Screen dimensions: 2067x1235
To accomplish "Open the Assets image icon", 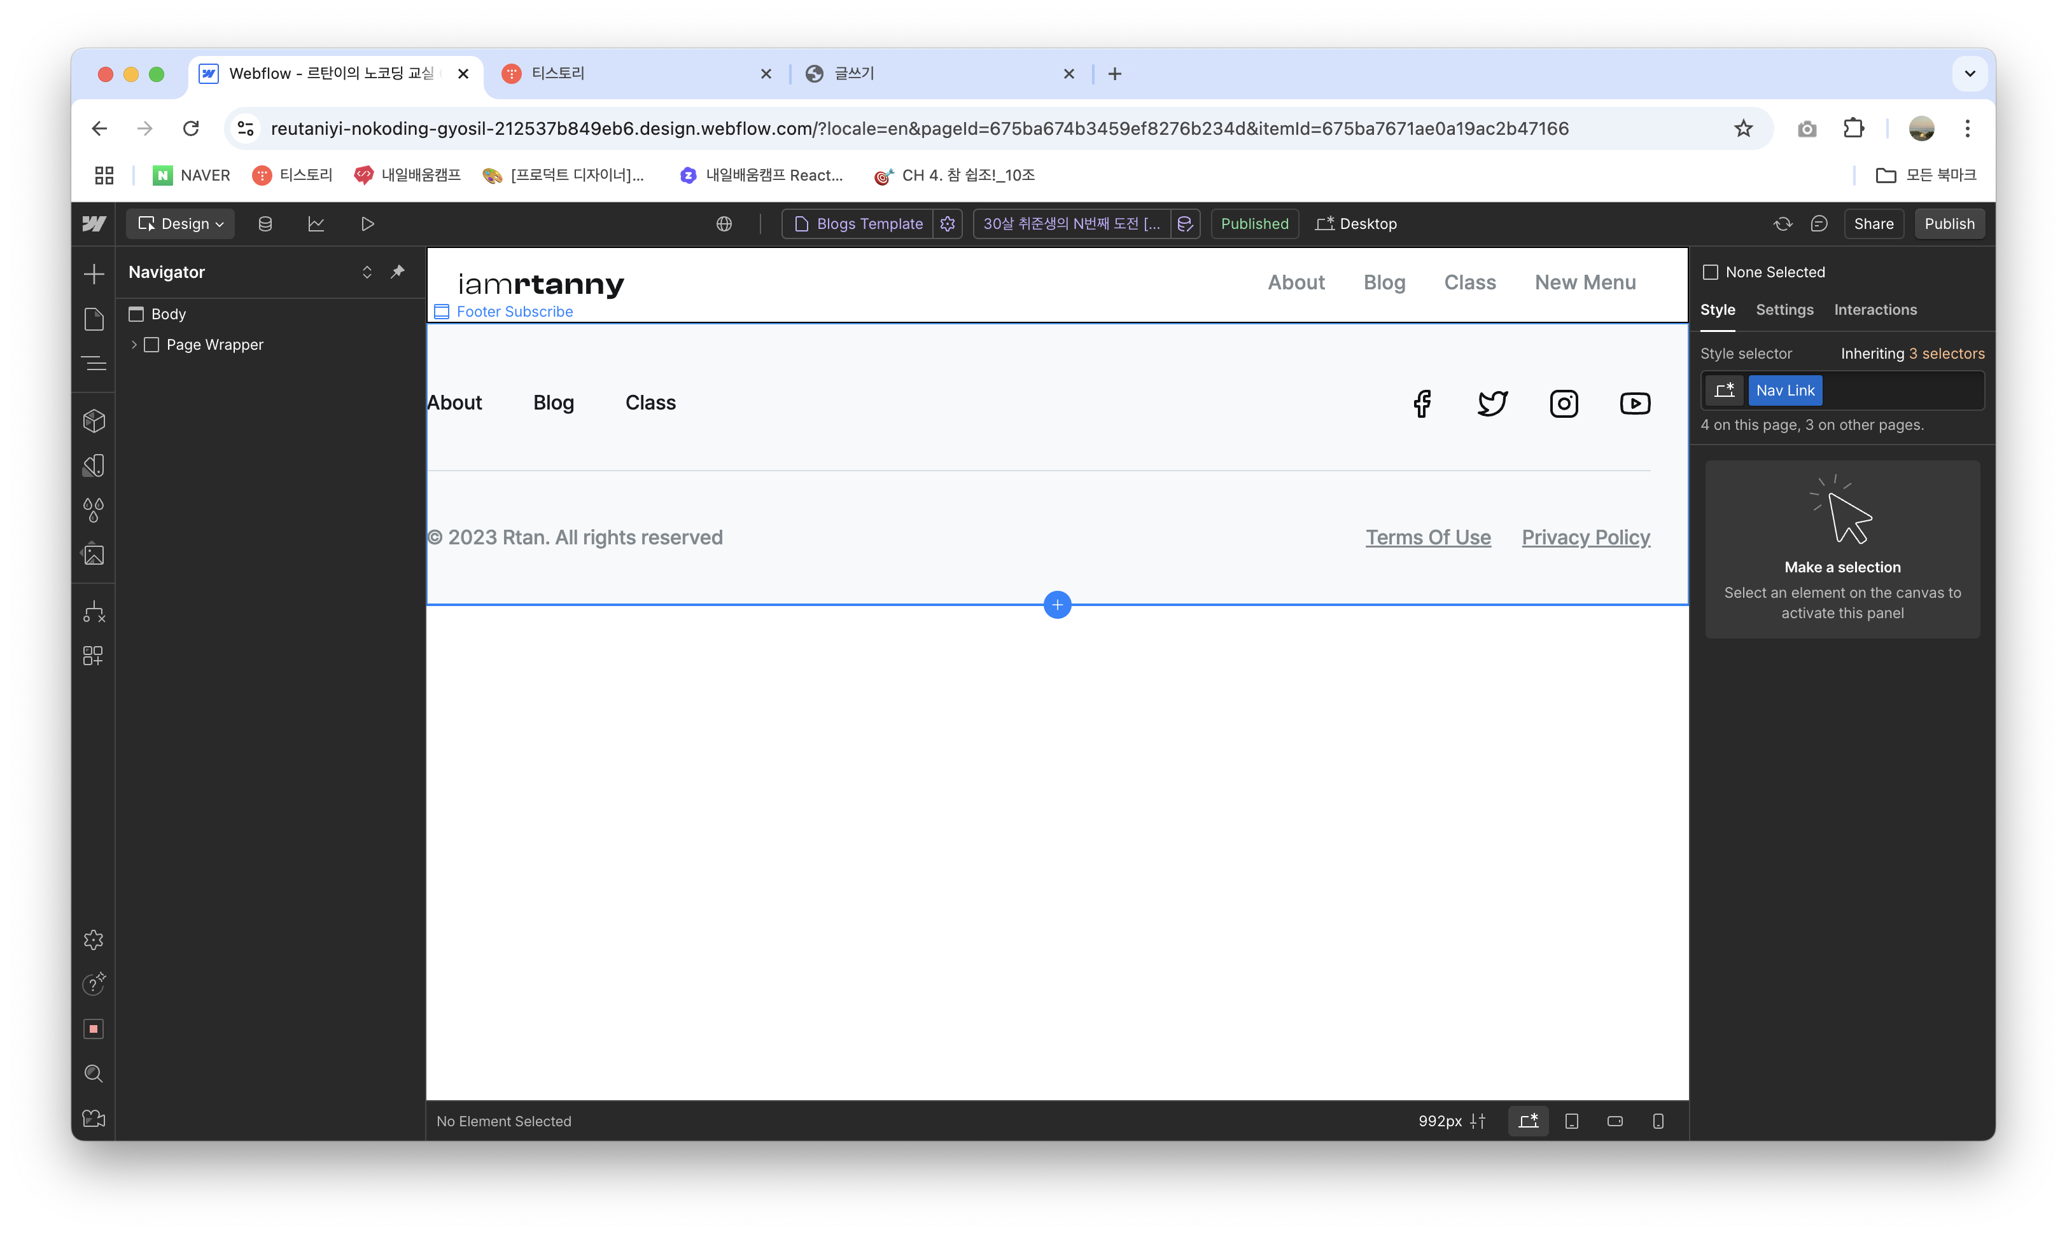I will (94, 555).
